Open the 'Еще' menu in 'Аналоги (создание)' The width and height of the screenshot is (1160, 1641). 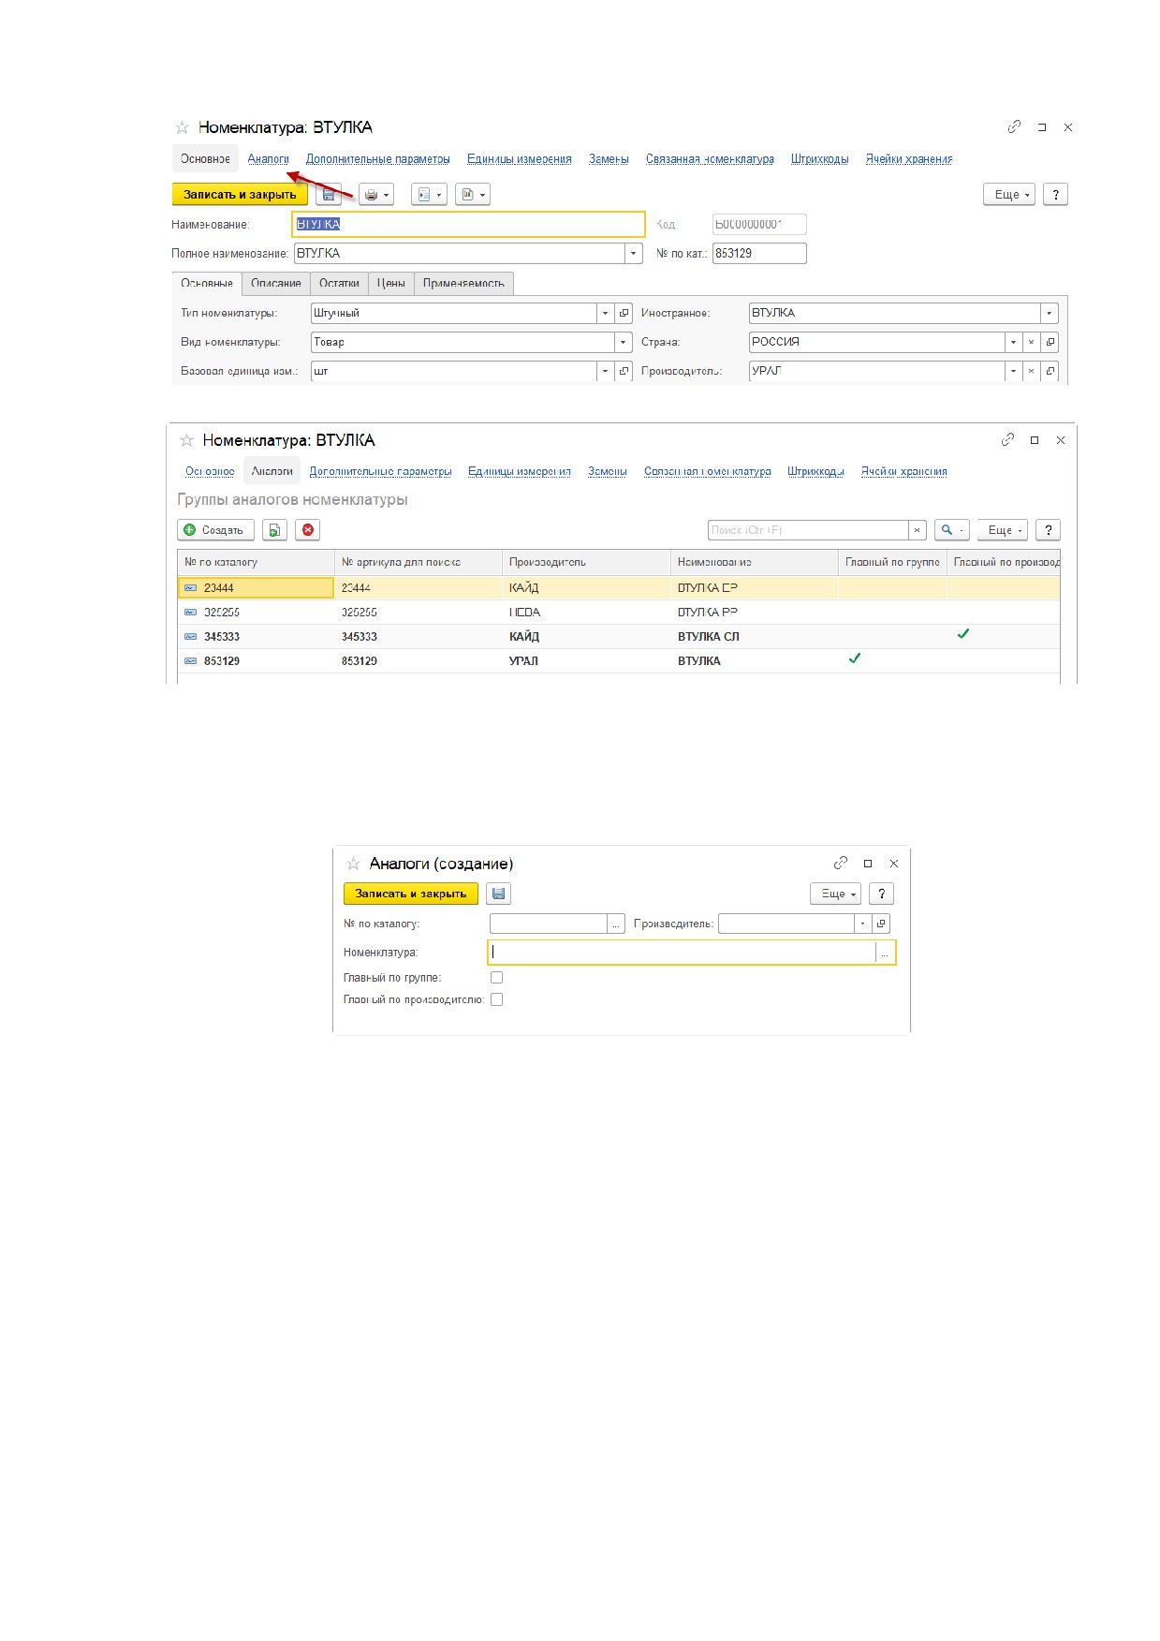[x=835, y=894]
